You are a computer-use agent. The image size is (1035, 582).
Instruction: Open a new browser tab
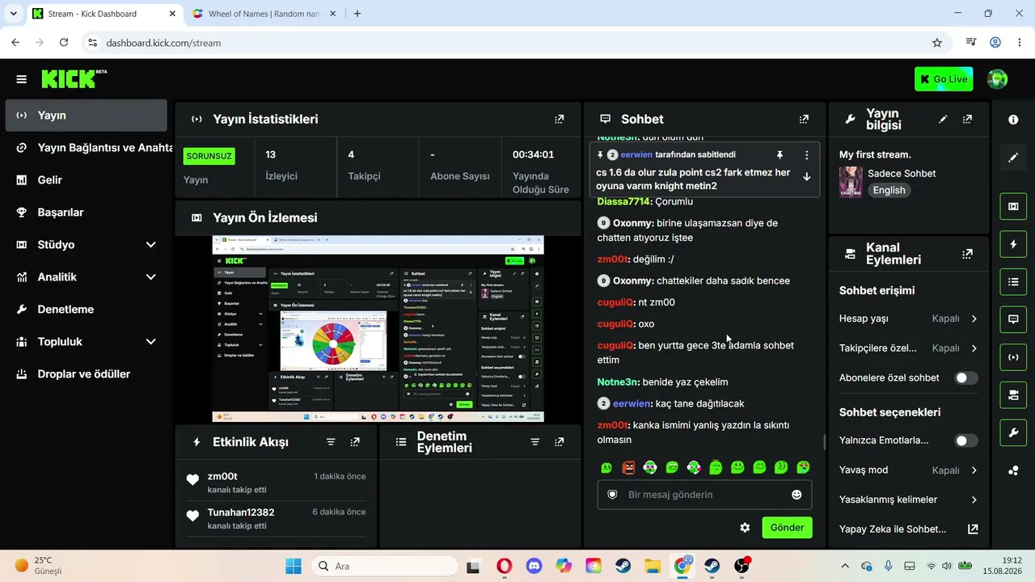[357, 14]
